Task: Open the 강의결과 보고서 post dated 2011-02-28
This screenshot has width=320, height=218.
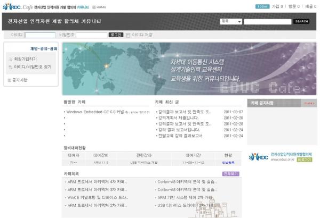Action: coord(185,124)
